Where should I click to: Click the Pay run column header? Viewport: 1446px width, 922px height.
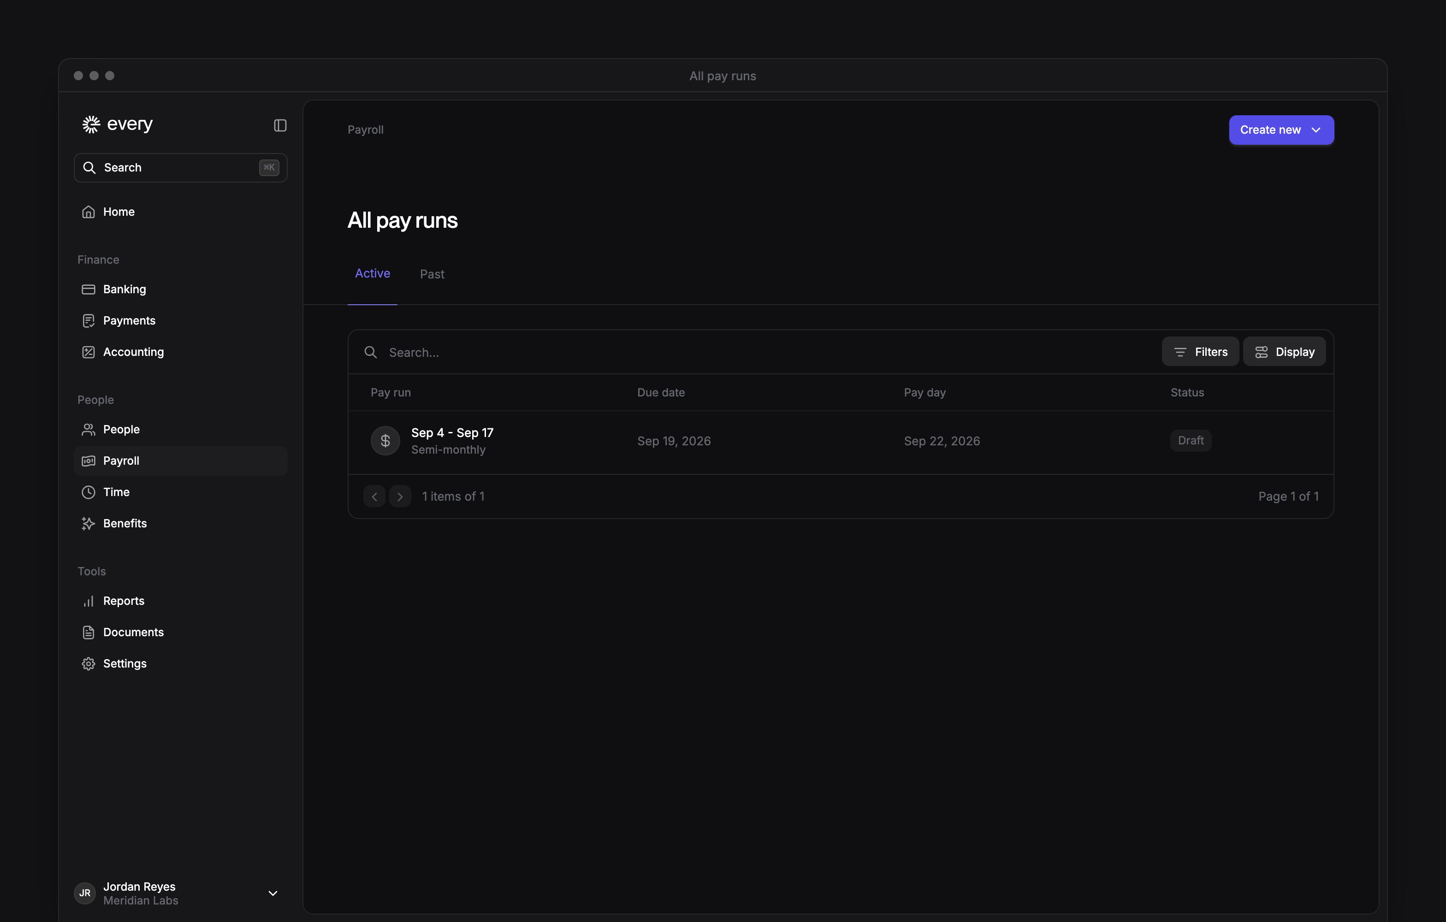(391, 393)
